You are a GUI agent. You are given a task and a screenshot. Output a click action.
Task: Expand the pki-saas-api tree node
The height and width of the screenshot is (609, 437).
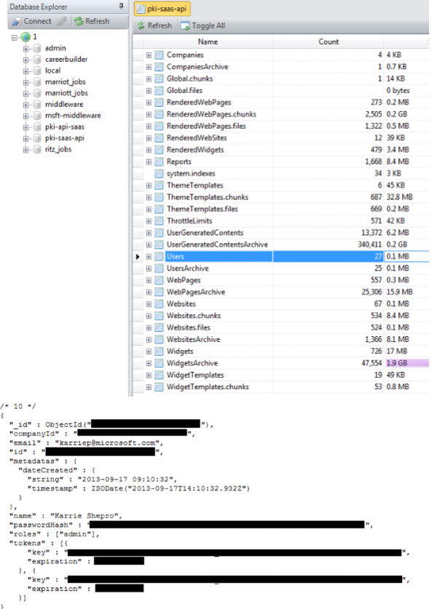[25, 139]
